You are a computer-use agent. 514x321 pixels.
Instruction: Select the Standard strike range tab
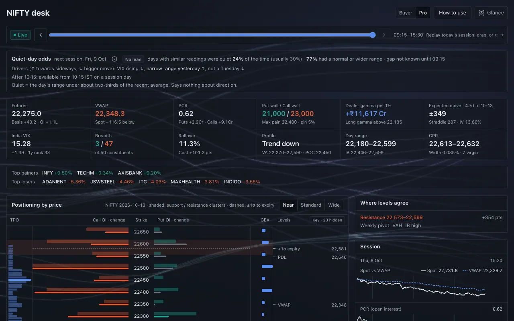[x=311, y=205]
